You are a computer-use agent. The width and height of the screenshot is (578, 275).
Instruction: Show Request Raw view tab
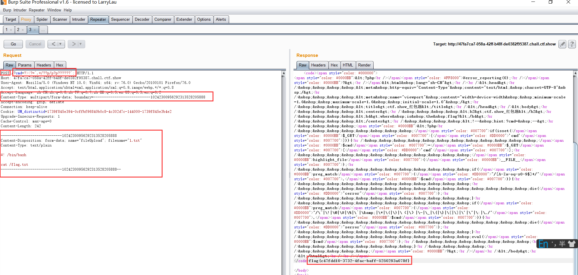[x=9, y=65]
